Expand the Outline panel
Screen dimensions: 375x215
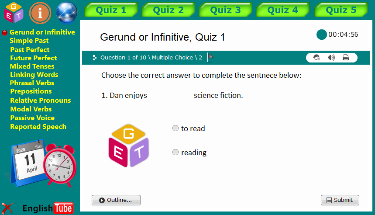click(116, 200)
